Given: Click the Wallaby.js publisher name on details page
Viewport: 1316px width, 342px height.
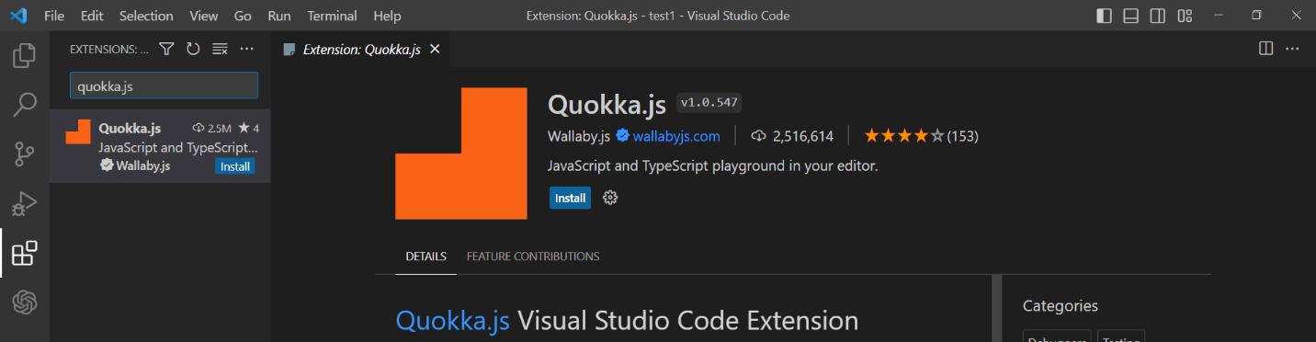Looking at the screenshot, I should pos(579,136).
